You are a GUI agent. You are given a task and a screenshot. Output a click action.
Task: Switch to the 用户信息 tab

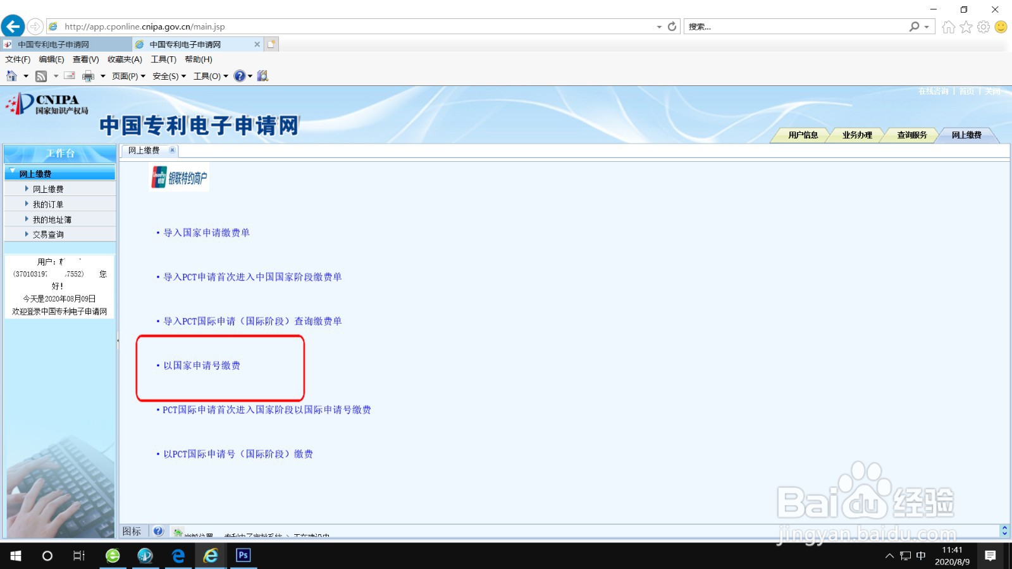point(803,135)
